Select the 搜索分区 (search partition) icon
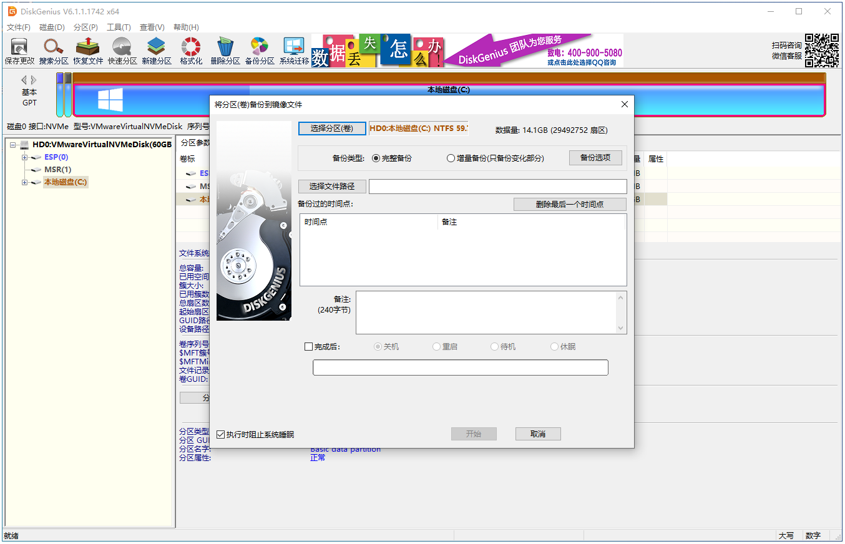Viewport: 845px width, 544px height. click(53, 50)
